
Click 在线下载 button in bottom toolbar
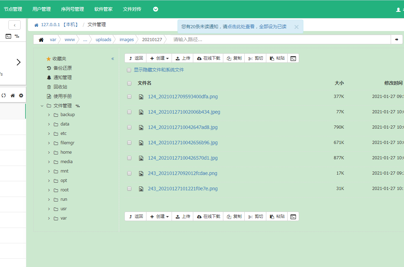click(208, 216)
